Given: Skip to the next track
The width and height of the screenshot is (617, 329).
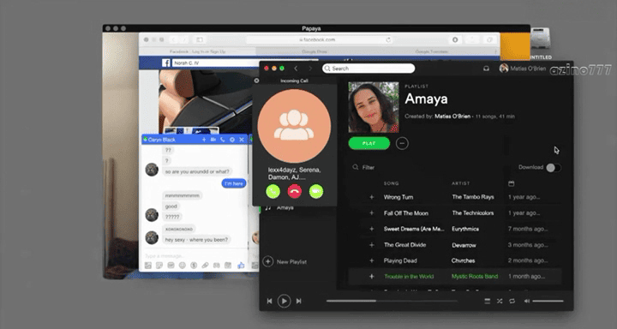Looking at the screenshot, I should (x=299, y=301).
